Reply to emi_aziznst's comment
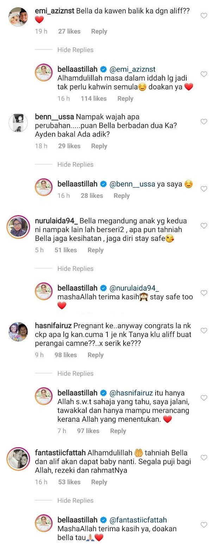This screenshot has width=219, height=544. 99,31
